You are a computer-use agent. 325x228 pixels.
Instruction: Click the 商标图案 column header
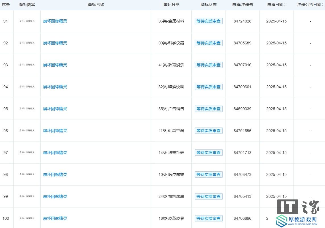coord(27,5)
